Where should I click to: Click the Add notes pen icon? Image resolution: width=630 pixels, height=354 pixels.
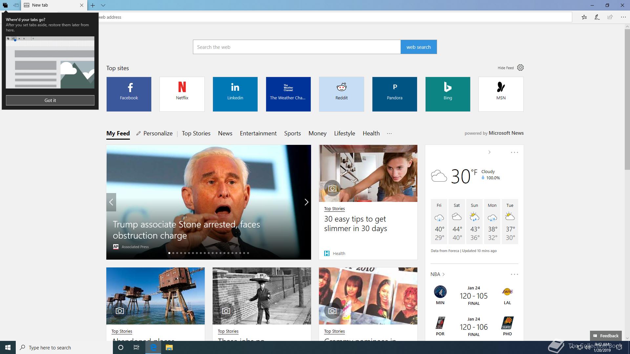point(597,17)
